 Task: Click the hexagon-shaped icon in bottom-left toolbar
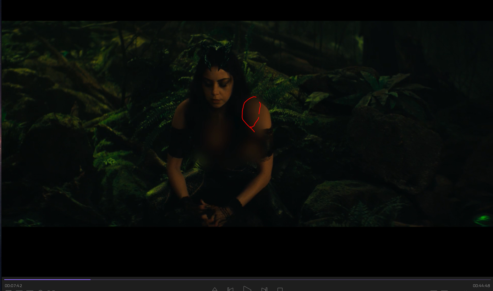point(40,290)
